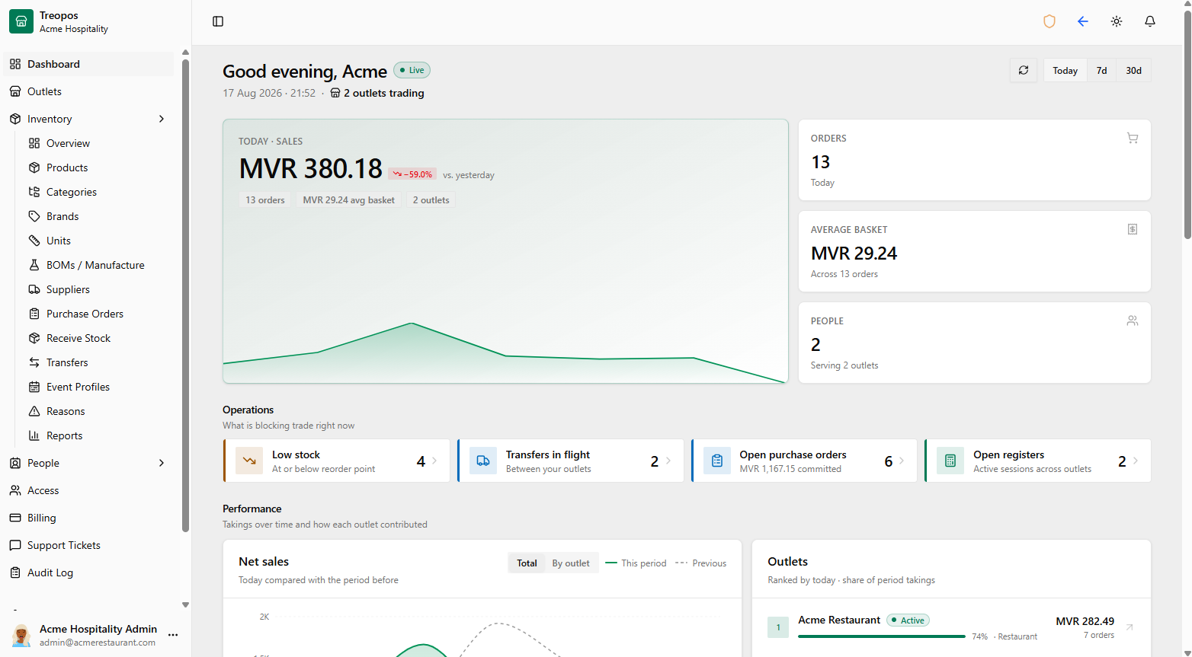
Task: Open the Units page
Action: (98, 241)
